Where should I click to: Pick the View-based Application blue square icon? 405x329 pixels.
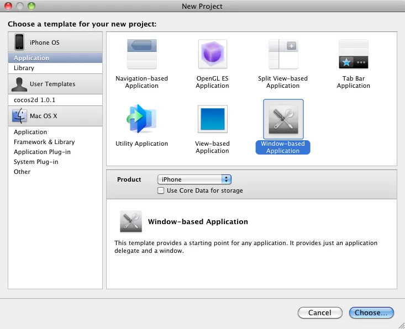pyautogui.click(x=212, y=119)
